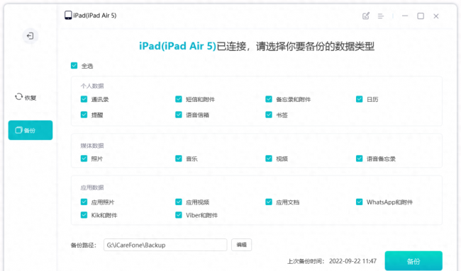Click the 编辑 edit path button

(241, 245)
